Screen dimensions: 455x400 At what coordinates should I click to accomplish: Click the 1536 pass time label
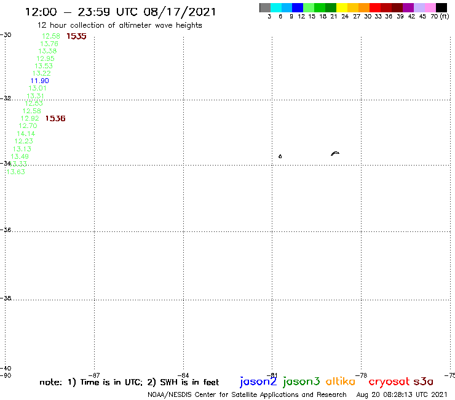pos(55,119)
